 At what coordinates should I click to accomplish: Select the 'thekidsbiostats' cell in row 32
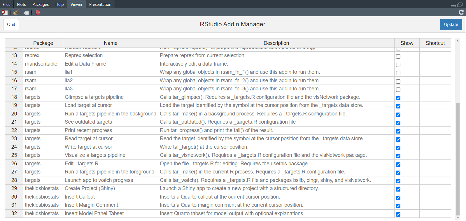(43, 213)
